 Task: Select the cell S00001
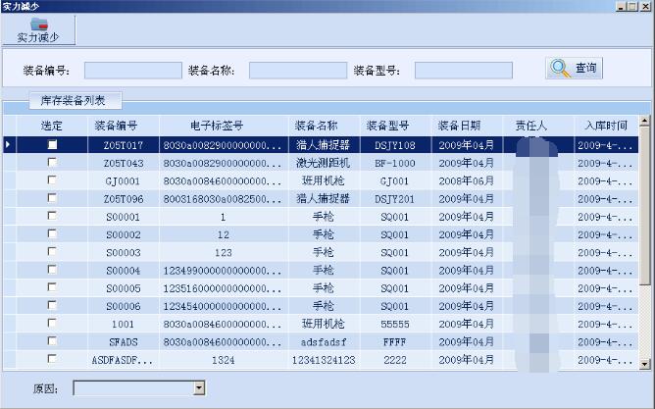[124, 217]
